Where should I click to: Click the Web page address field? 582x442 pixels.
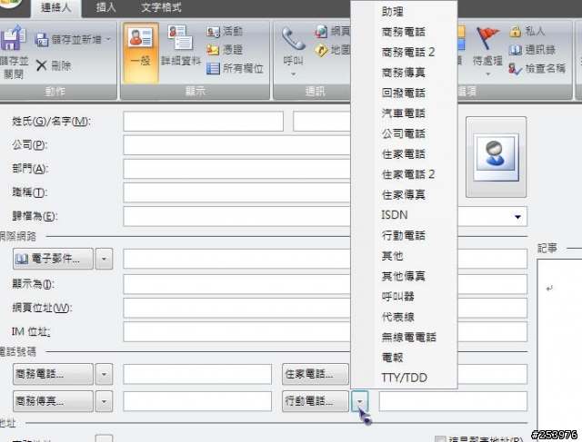(236, 308)
